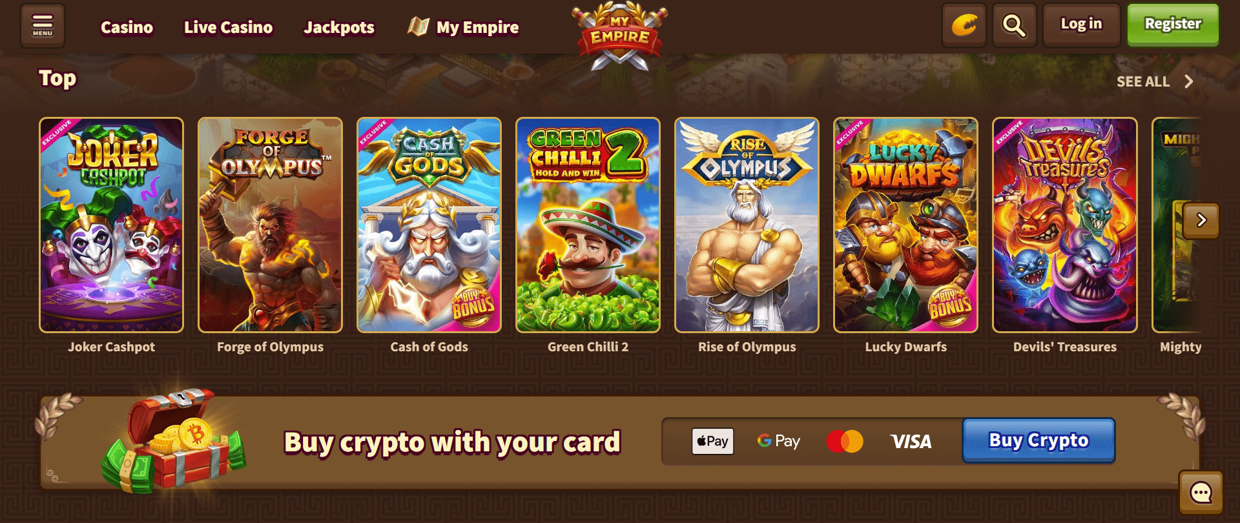
Task: Open the Joker Cashpot game thumbnail
Action: click(111, 225)
